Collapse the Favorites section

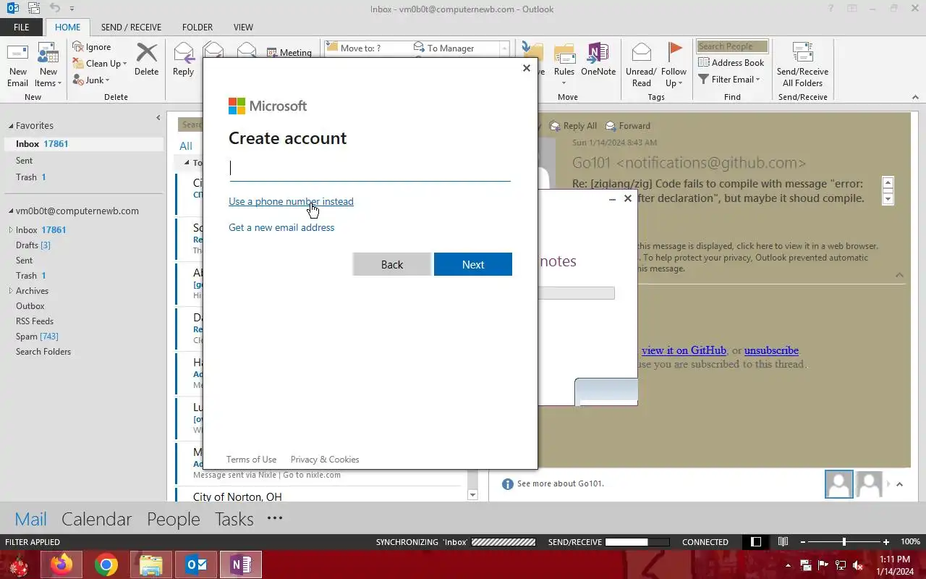[x=11, y=126]
